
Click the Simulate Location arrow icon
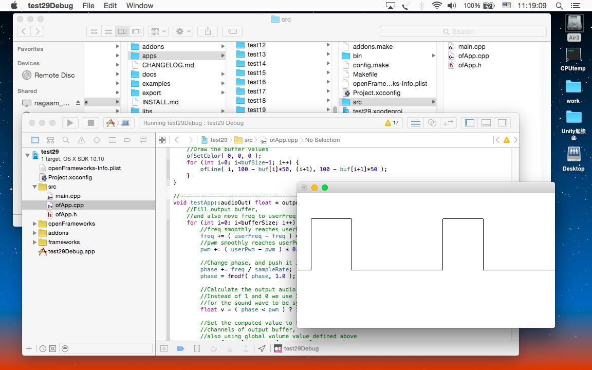262,348
